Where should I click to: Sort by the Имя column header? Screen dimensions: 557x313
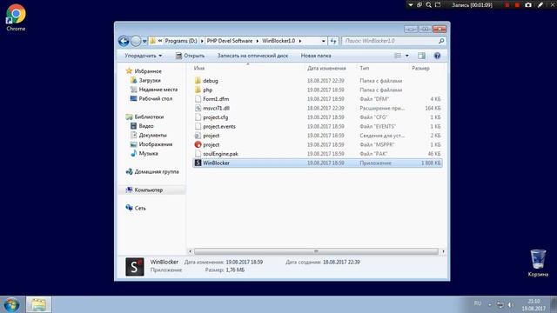(199, 68)
